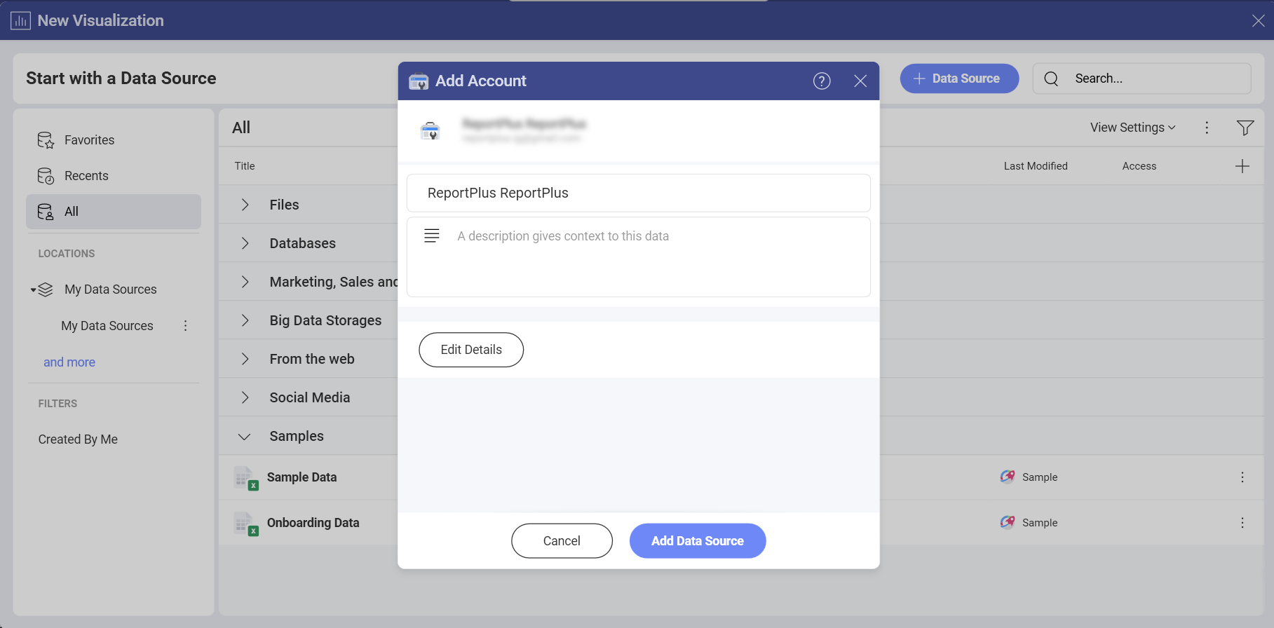This screenshot has width=1274, height=628.
Task: Expand the Databases category
Action: coord(245,243)
